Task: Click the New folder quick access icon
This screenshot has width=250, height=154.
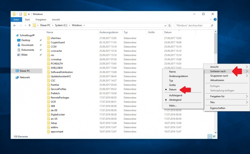Action: coord(25,14)
